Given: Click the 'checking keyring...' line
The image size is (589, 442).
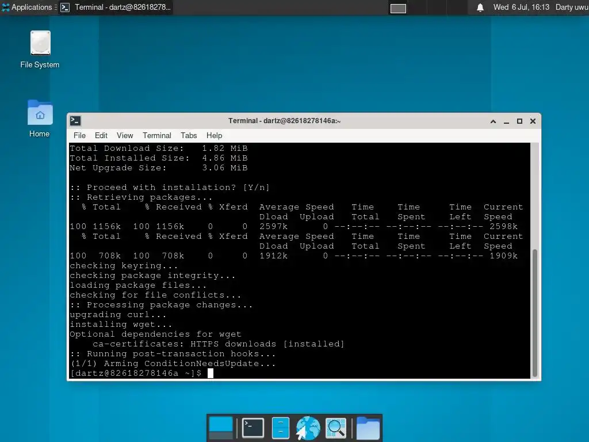Looking at the screenshot, I should coord(124,265).
